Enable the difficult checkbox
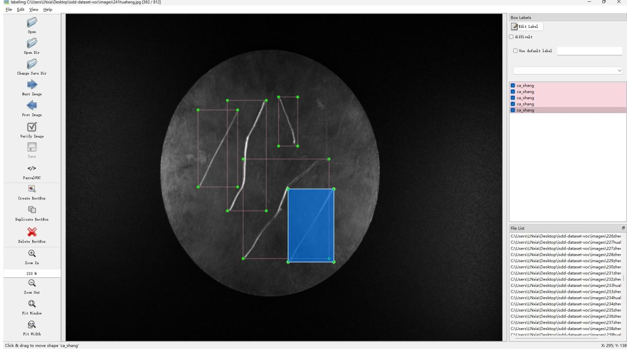 click(x=511, y=37)
